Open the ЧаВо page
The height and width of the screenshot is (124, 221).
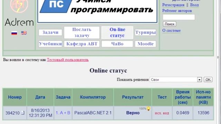(x=117, y=44)
